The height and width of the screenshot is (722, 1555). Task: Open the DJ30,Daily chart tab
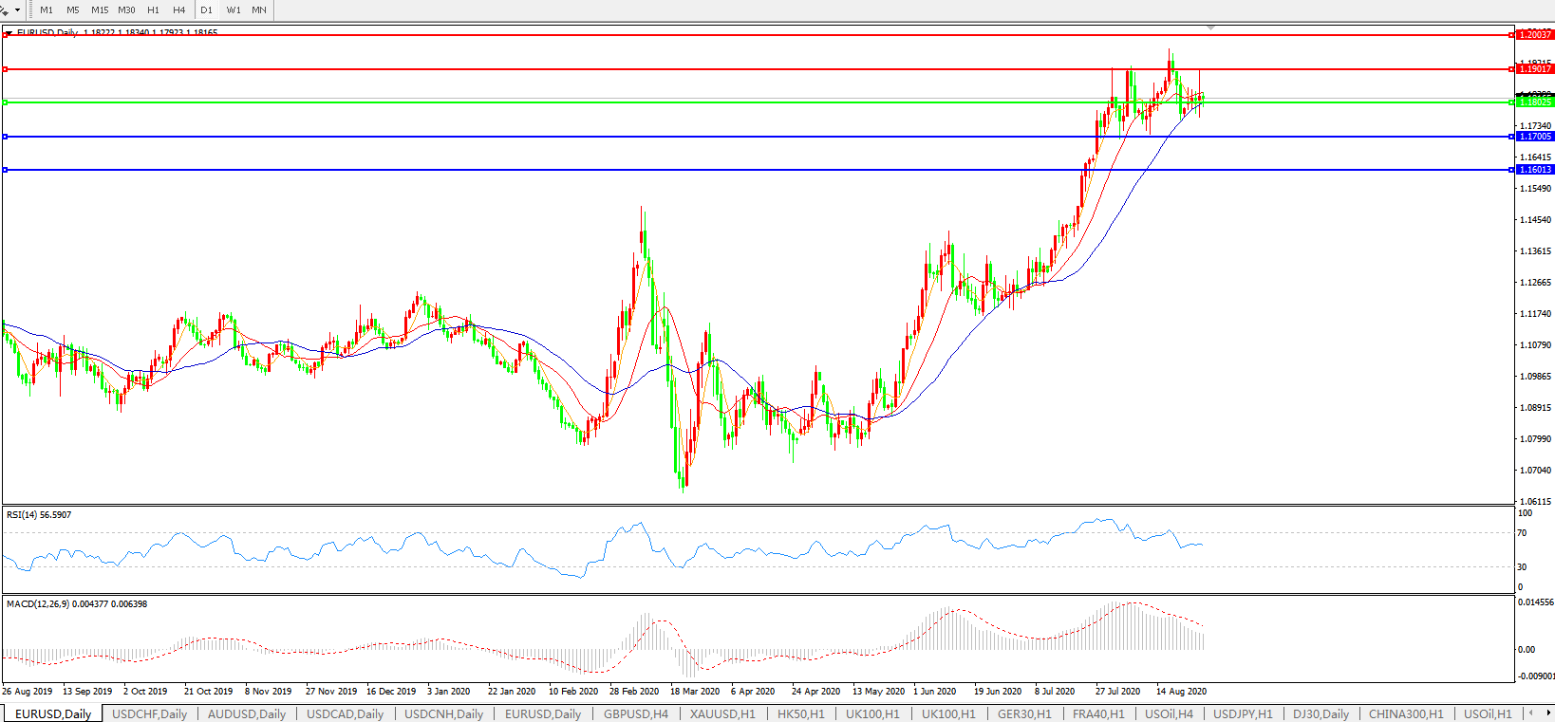1321,713
